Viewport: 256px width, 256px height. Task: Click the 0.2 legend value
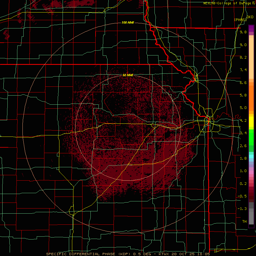coord(243,184)
